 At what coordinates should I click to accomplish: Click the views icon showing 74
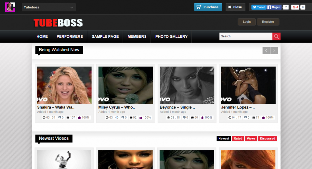click(254, 118)
